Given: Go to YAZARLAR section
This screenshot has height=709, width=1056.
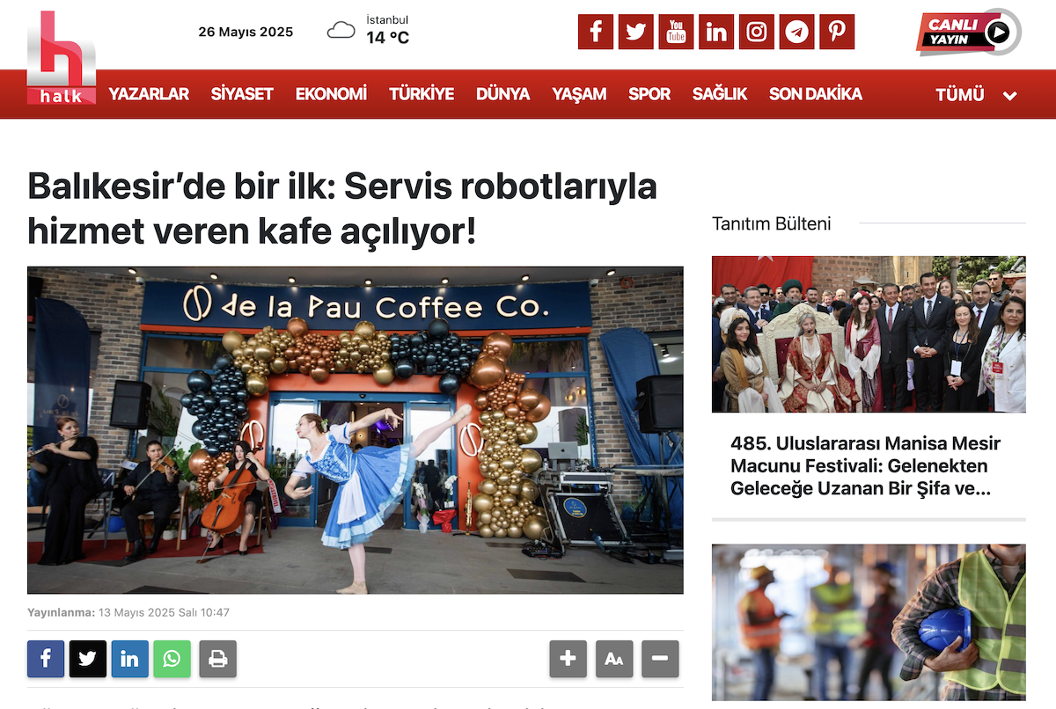Looking at the screenshot, I should 149,94.
